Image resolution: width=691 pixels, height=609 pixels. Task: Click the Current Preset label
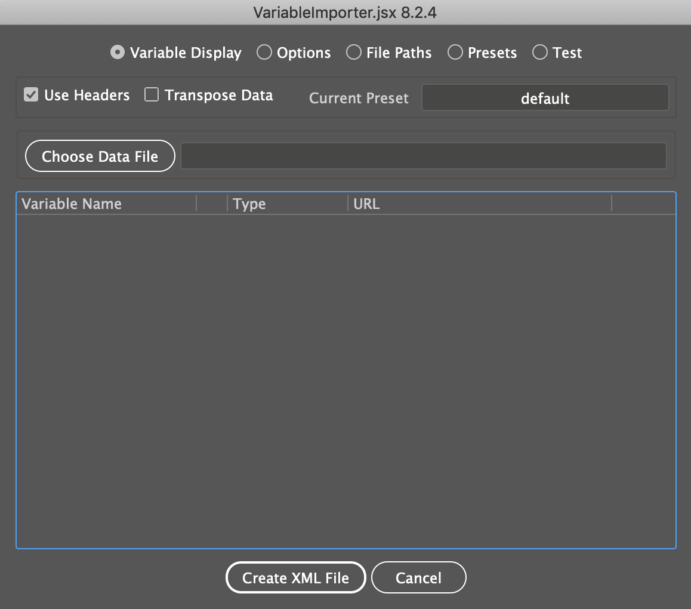(x=359, y=99)
